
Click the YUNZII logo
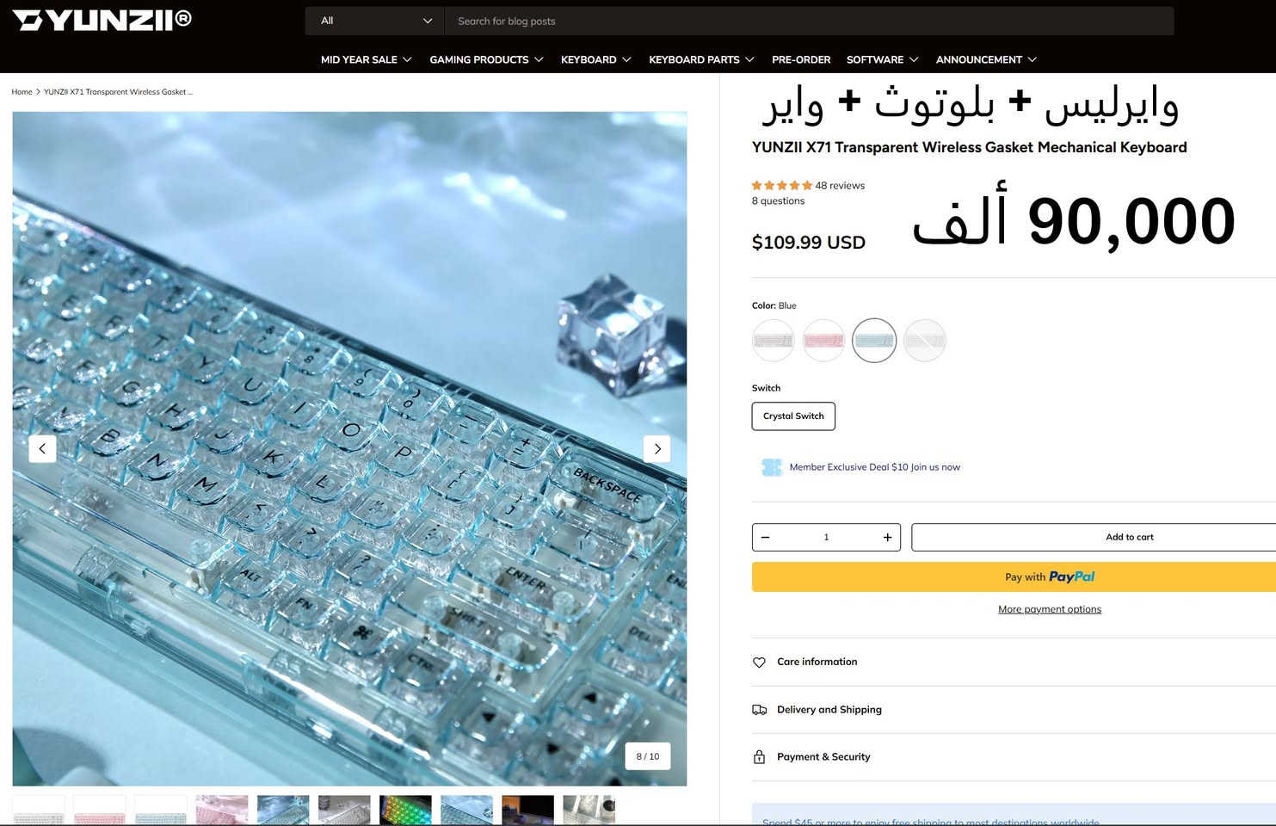(102, 21)
